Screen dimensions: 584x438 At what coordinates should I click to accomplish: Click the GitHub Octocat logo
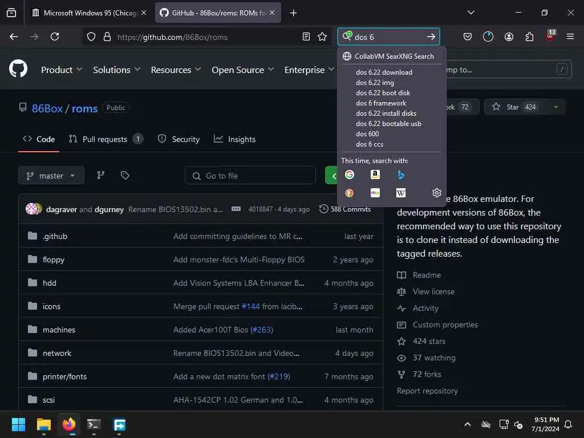tap(18, 69)
